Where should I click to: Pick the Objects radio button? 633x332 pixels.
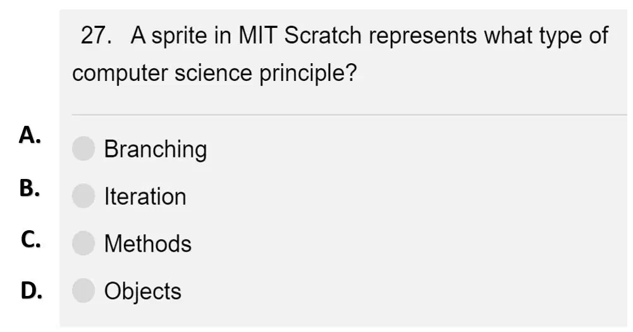[x=83, y=290]
